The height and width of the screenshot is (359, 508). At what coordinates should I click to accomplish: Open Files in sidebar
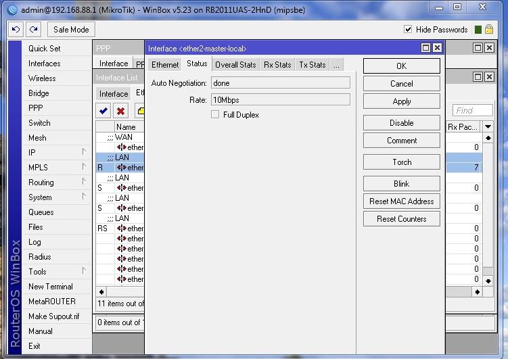point(36,227)
